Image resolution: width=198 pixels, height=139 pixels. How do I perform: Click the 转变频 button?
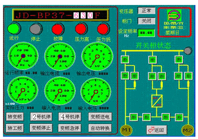click(x=15, y=117)
